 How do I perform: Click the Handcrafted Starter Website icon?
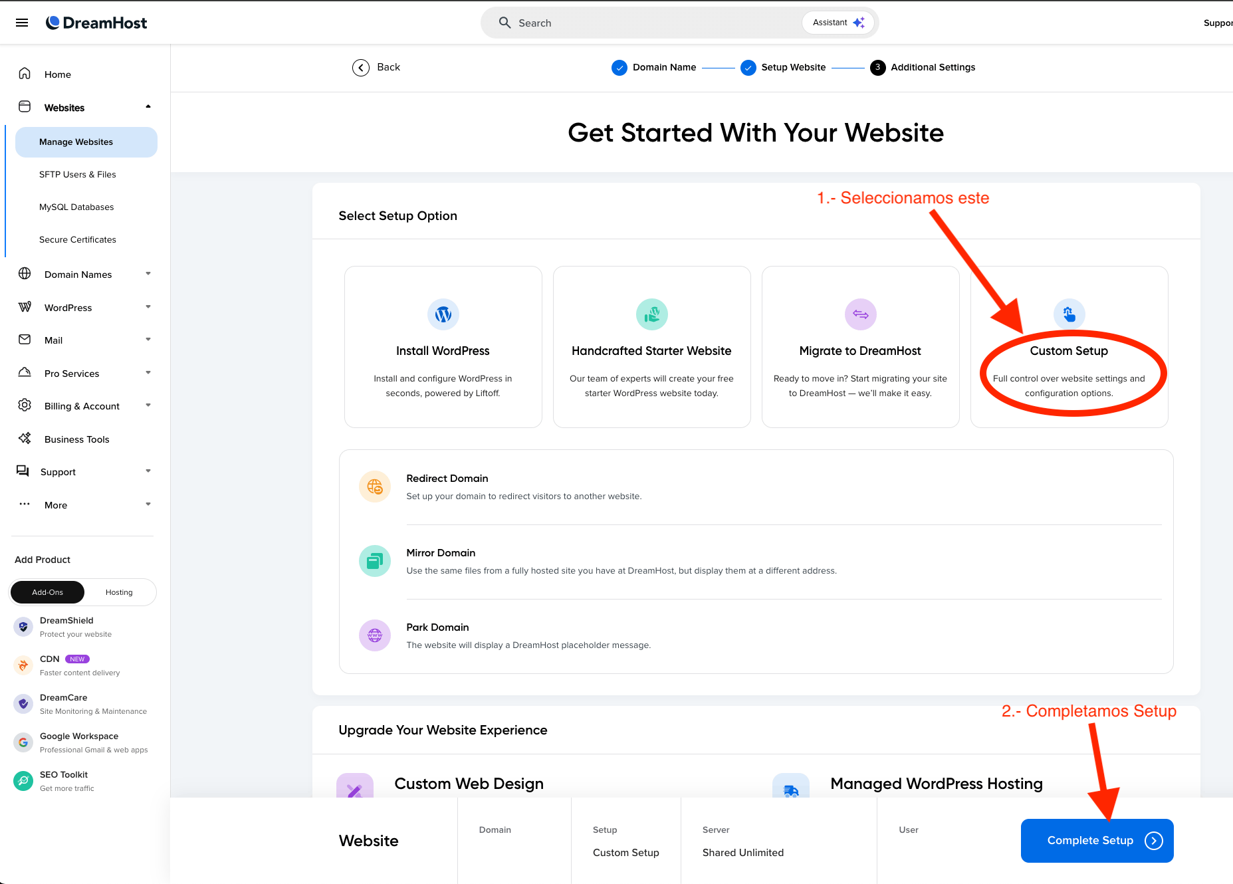(x=651, y=314)
